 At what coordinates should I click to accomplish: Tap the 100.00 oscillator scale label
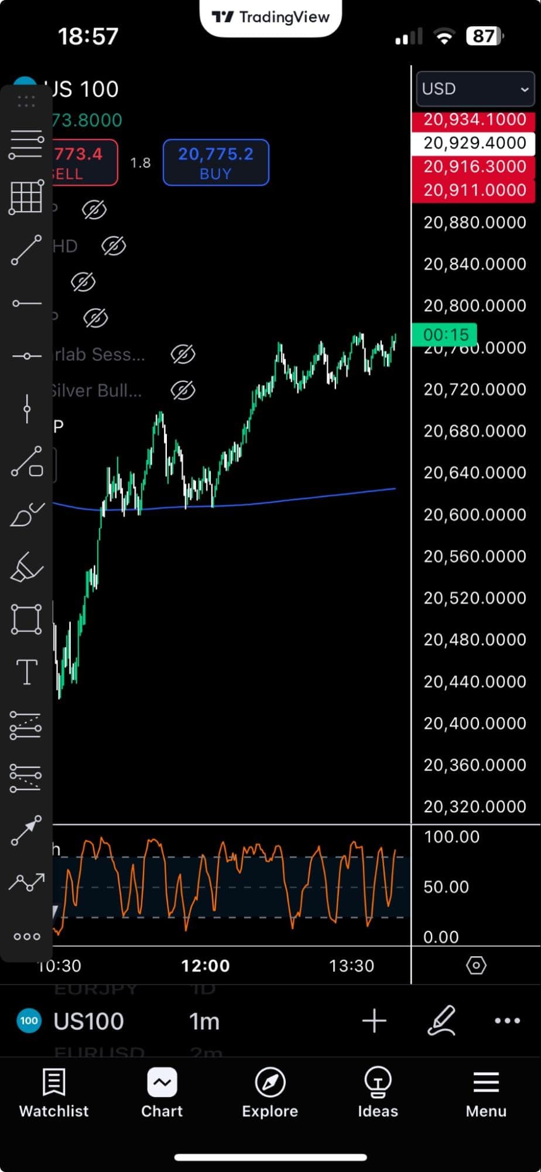point(451,837)
